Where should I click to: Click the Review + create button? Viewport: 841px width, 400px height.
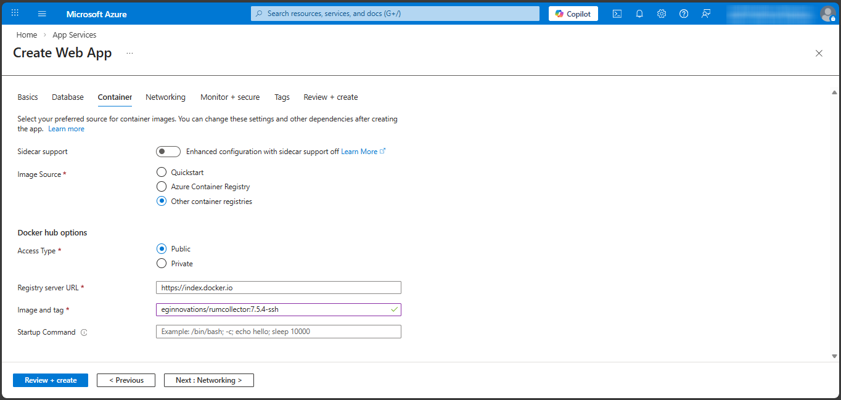(x=51, y=380)
